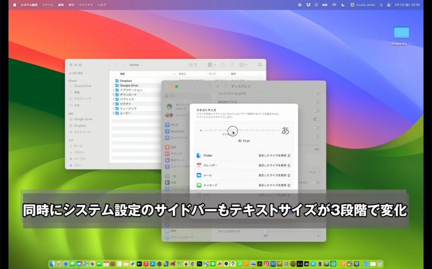Screen dimensions: 432x269
Task: Select the イエロー tag in Finder
Action: tap(77, 152)
